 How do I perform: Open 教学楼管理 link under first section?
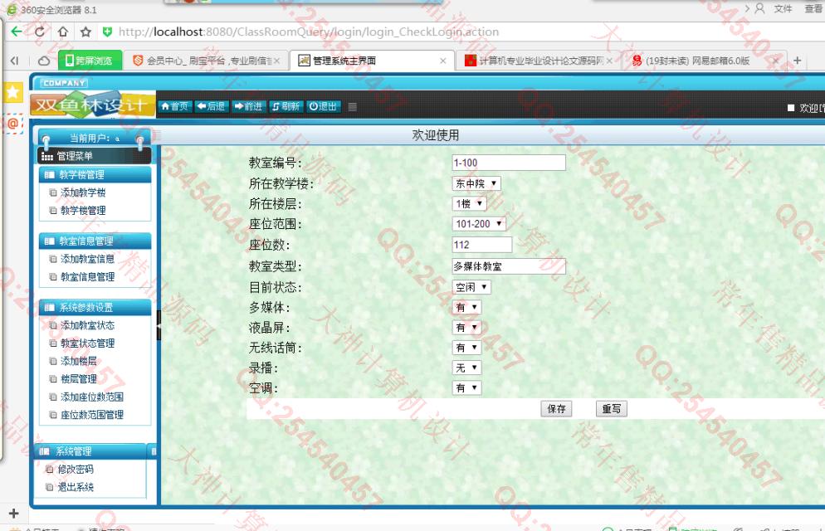point(83,210)
